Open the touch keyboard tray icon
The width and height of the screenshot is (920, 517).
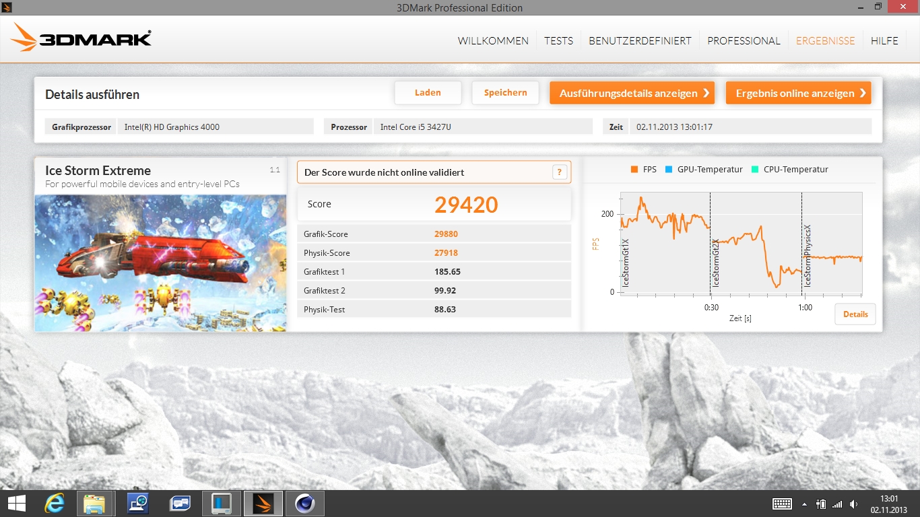pyautogui.click(x=782, y=504)
